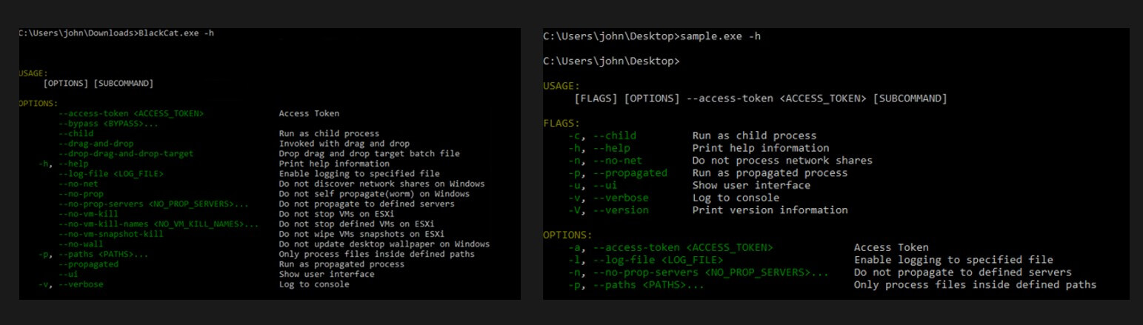This screenshot has width=1143, height=325.
Task: Click 'Drop drag and drop target batch file'
Action: (x=369, y=153)
